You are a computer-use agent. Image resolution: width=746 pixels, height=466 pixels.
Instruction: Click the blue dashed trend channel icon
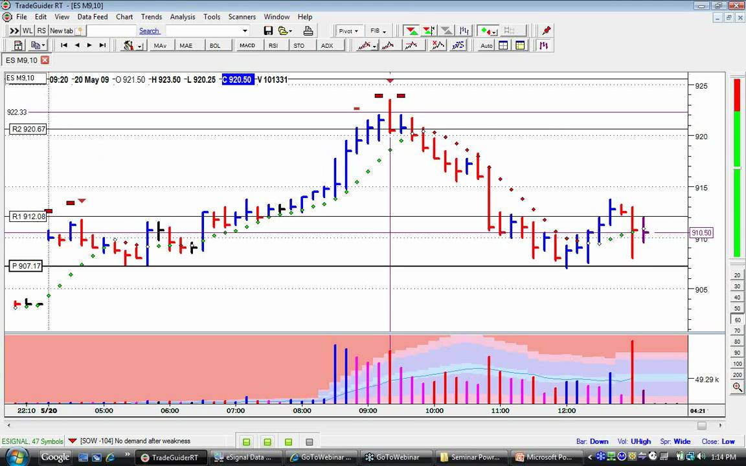(458, 46)
